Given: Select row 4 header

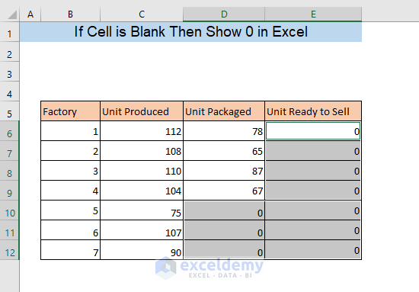Looking at the screenshot, I should pyautogui.click(x=10, y=91).
